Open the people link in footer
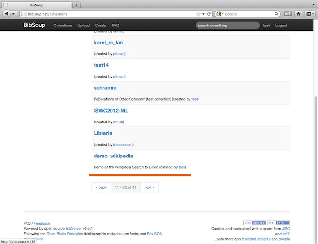Screen dimensions: 318x244 pyautogui.click(x=284, y=239)
